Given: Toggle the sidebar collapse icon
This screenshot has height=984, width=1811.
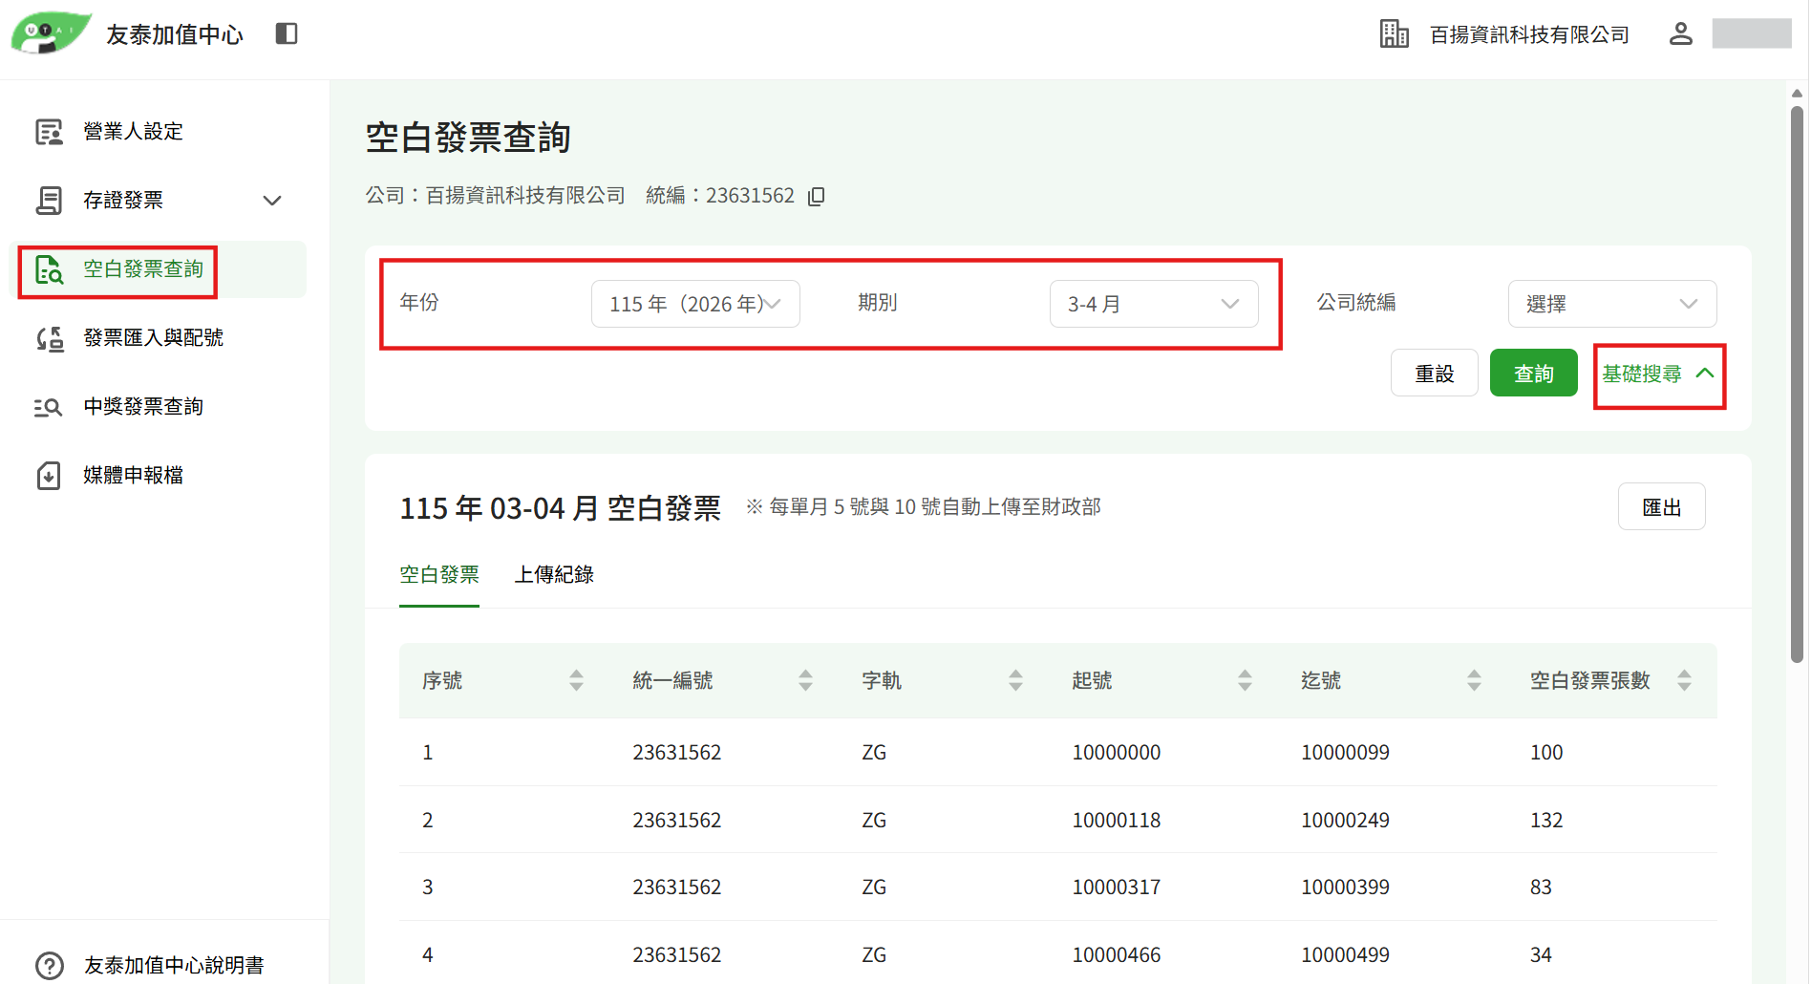Looking at the screenshot, I should tap(287, 34).
